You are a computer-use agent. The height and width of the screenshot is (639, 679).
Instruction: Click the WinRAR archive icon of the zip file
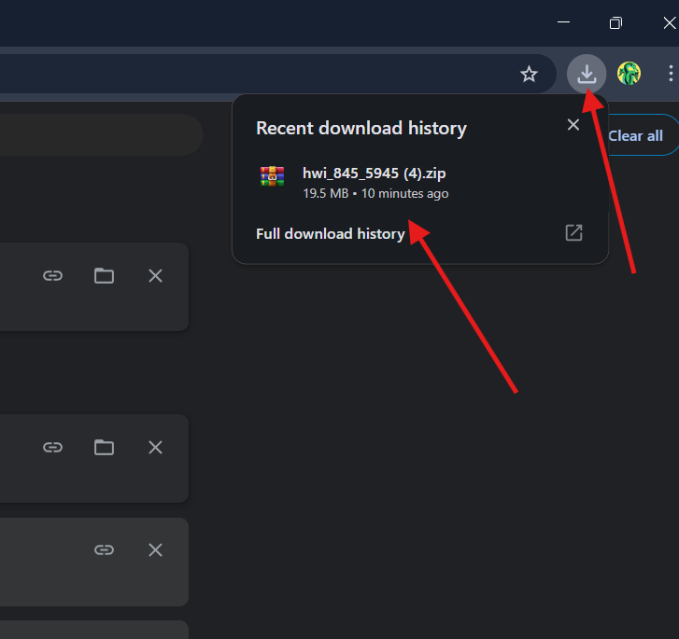(x=272, y=176)
